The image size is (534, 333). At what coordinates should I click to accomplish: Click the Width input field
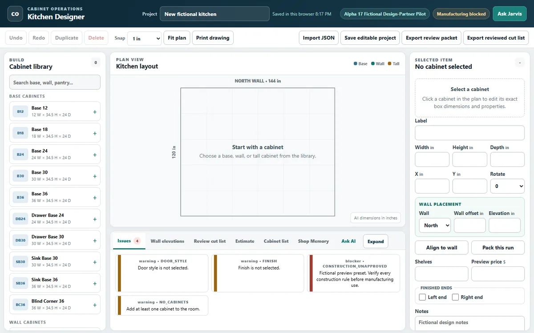pos(432,159)
